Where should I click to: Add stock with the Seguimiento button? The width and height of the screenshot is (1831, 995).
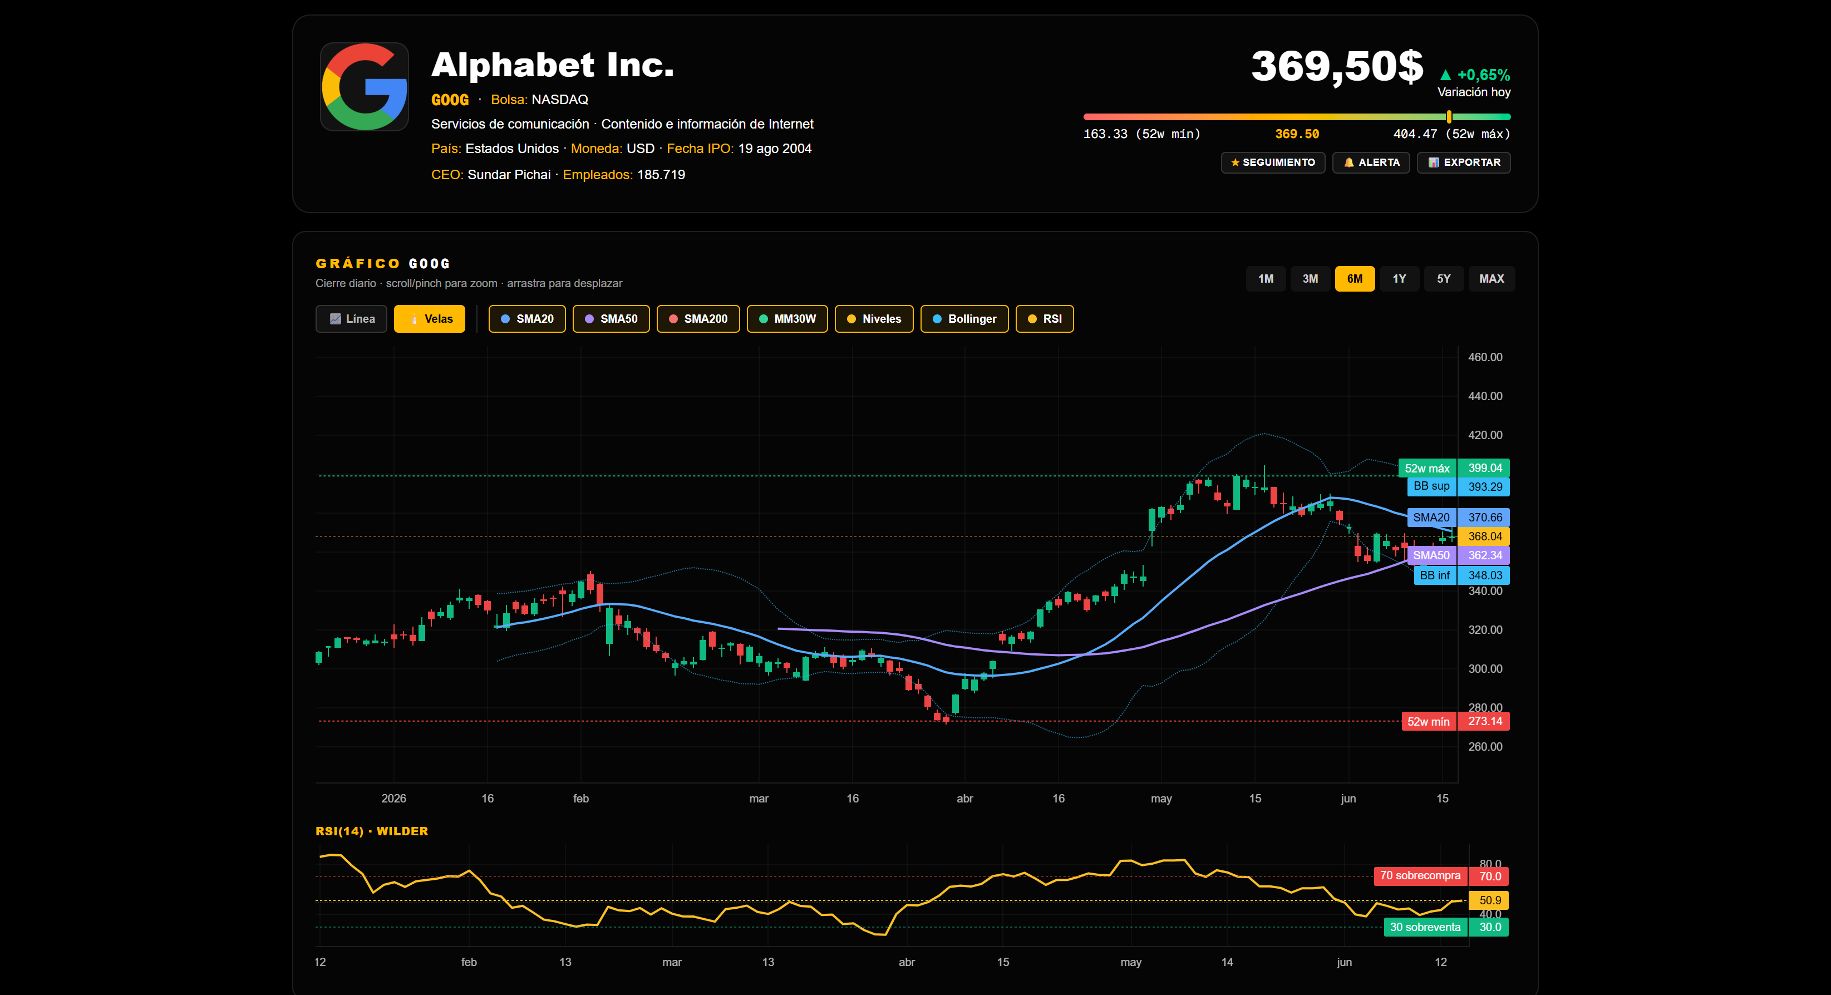point(1272,162)
